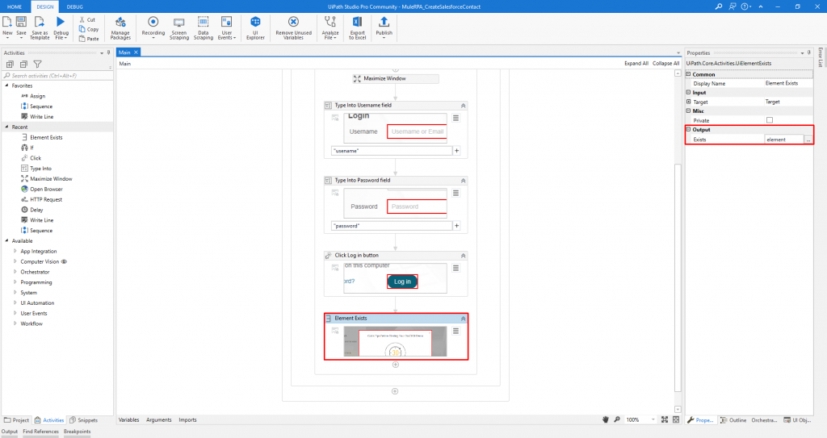
Task: Toggle the pan hand tool
Action: point(606,419)
